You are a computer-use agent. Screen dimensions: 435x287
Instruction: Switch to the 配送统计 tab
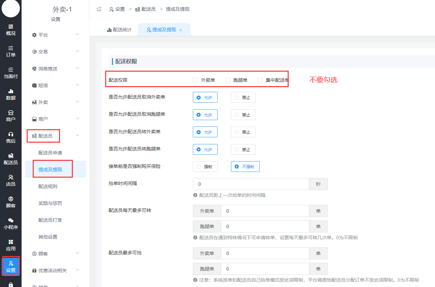[x=119, y=30]
